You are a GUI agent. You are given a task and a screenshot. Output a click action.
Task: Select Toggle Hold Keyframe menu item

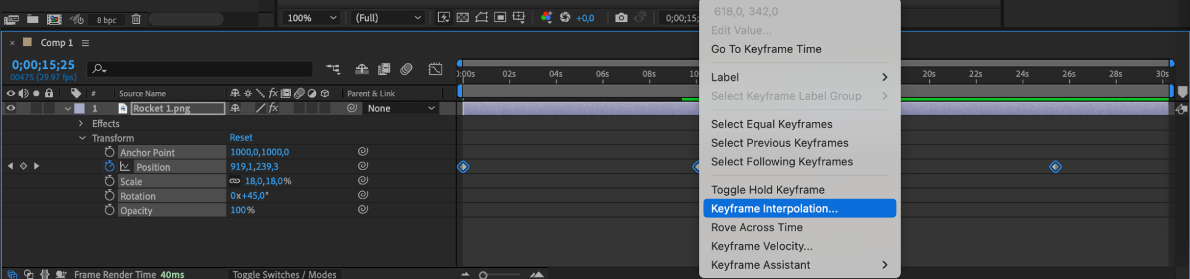[767, 190]
